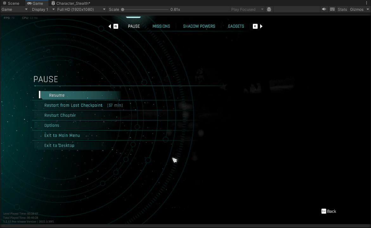Click the Back label
The image size is (371, 228).
coord(331,211)
